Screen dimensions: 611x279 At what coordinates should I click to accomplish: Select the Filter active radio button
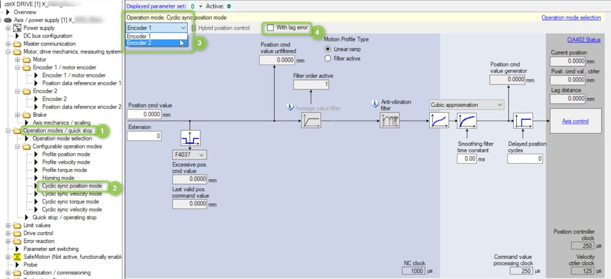point(328,59)
